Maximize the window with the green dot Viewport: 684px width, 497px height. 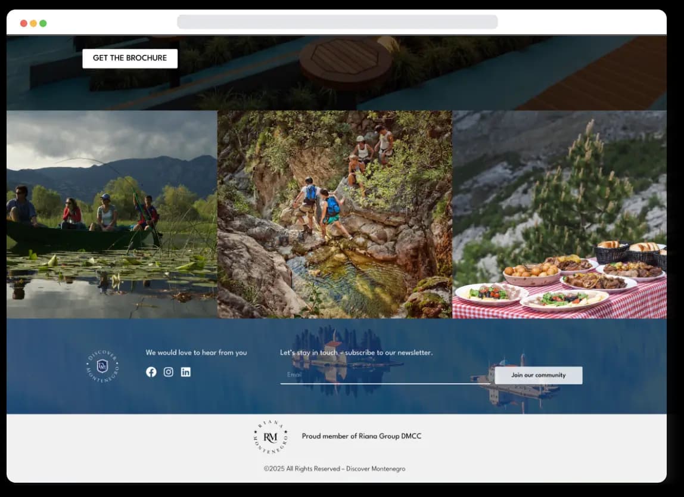pos(43,23)
